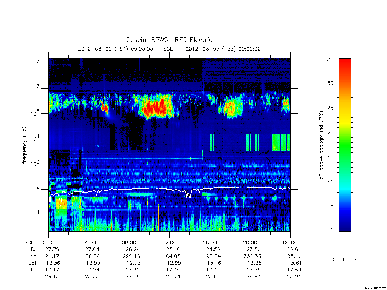The height and width of the screenshot is (290, 387).
Task: Click the colorbar tick value "10"
Action: 330,182
